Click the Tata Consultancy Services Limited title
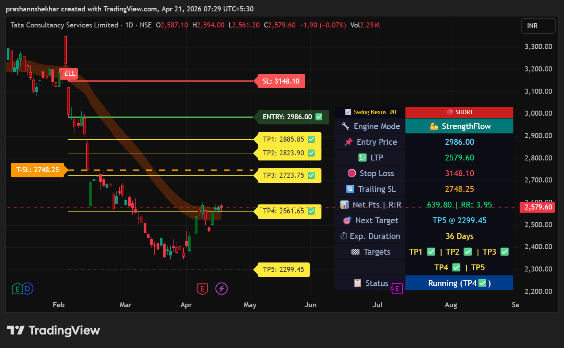Viewport: 564px width, 348px height. [x=64, y=25]
